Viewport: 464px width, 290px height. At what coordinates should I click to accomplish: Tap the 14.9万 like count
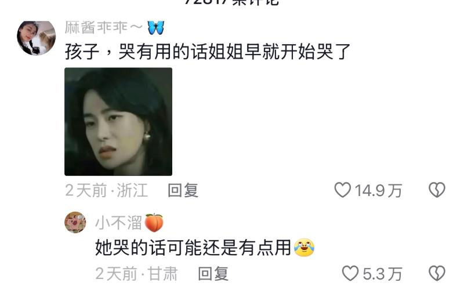coord(378,190)
